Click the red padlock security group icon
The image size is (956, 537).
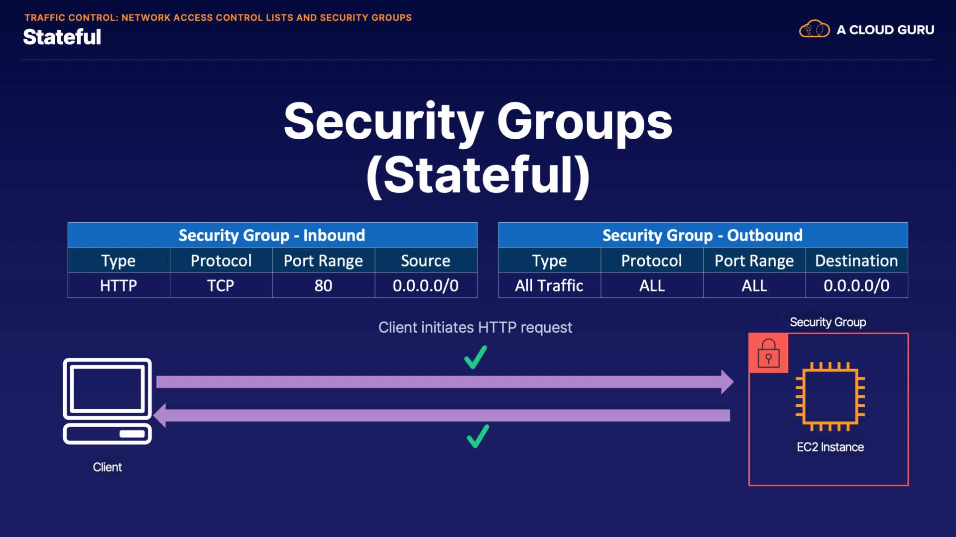pyautogui.click(x=768, y=353)
